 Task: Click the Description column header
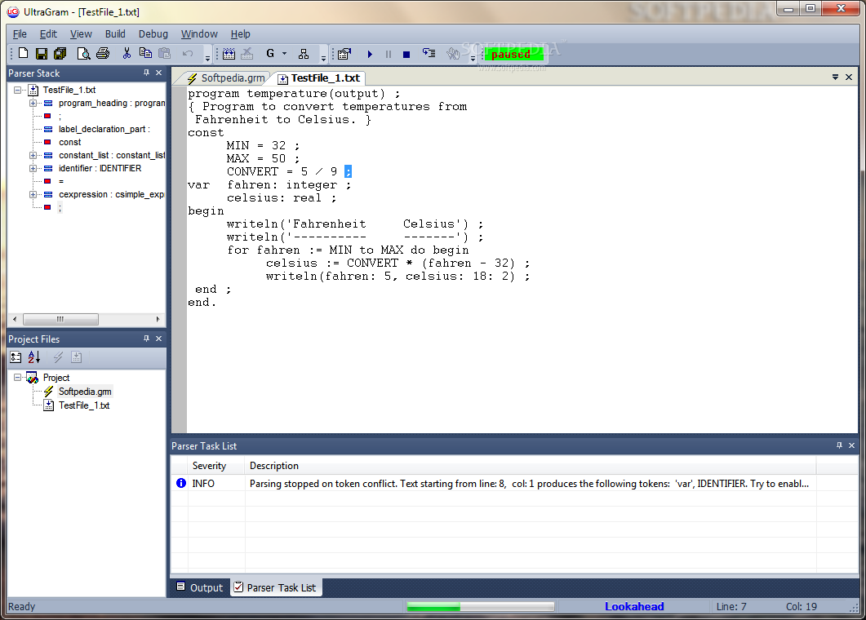coord(531,466)
